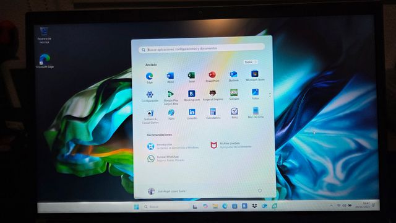Open the Fotos app
This screenshot has height=223, width=396.
[x=255, y=94]
